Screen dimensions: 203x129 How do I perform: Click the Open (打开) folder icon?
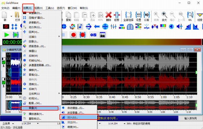point(18,16)
